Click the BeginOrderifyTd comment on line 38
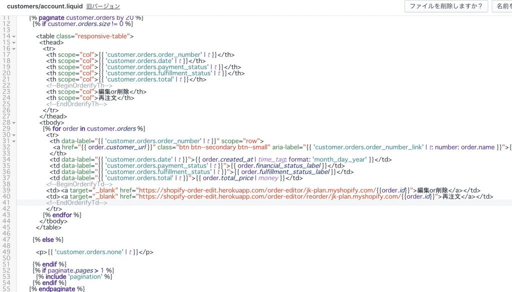 [79, 184]
